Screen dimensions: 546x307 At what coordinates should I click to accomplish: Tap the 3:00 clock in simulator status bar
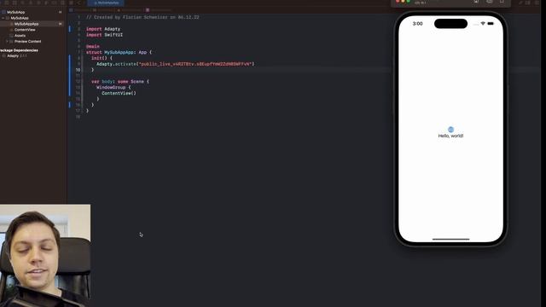(417, 24)
